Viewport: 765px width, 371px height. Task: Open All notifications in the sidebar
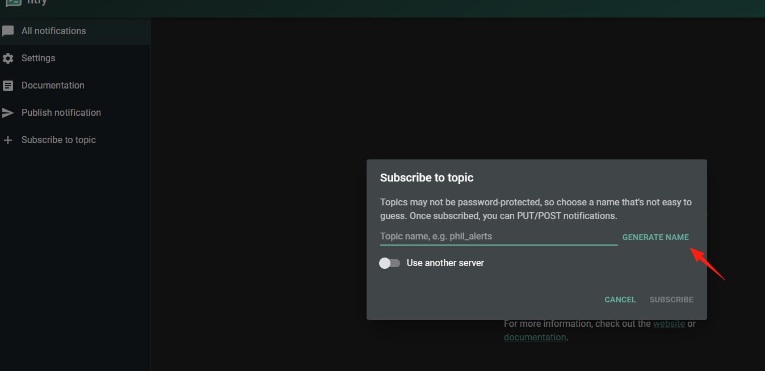(75, 31)
